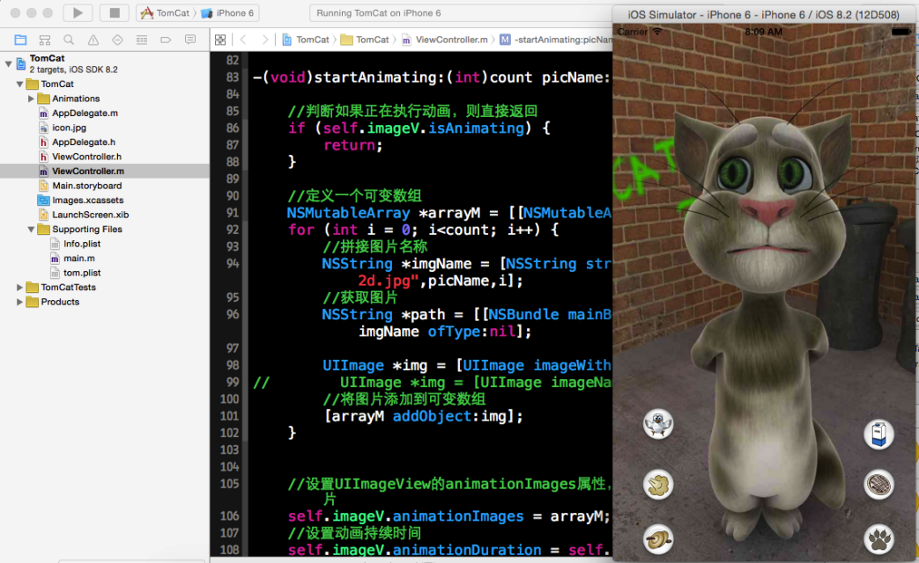Screen dimensions: 919x563
Task: Tap the fart cloud icon button in simulator
Action: click(x=657, y=485)
